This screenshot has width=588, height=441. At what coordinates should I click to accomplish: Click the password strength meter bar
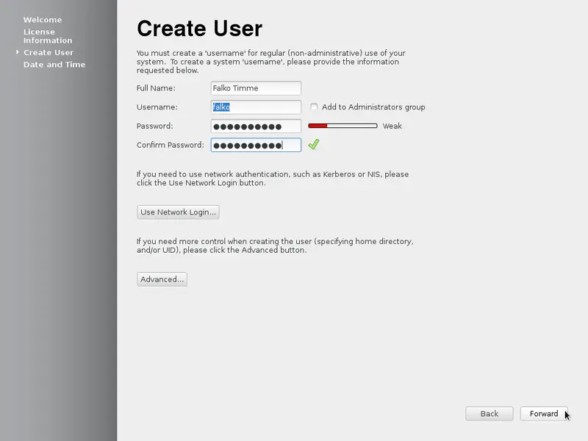pos(343,126)
